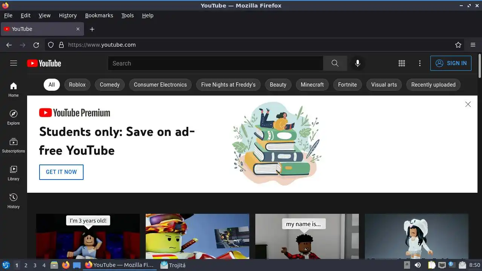Click the page vertical scrollbar
482x271 pixels.
(x=480, y=66)
